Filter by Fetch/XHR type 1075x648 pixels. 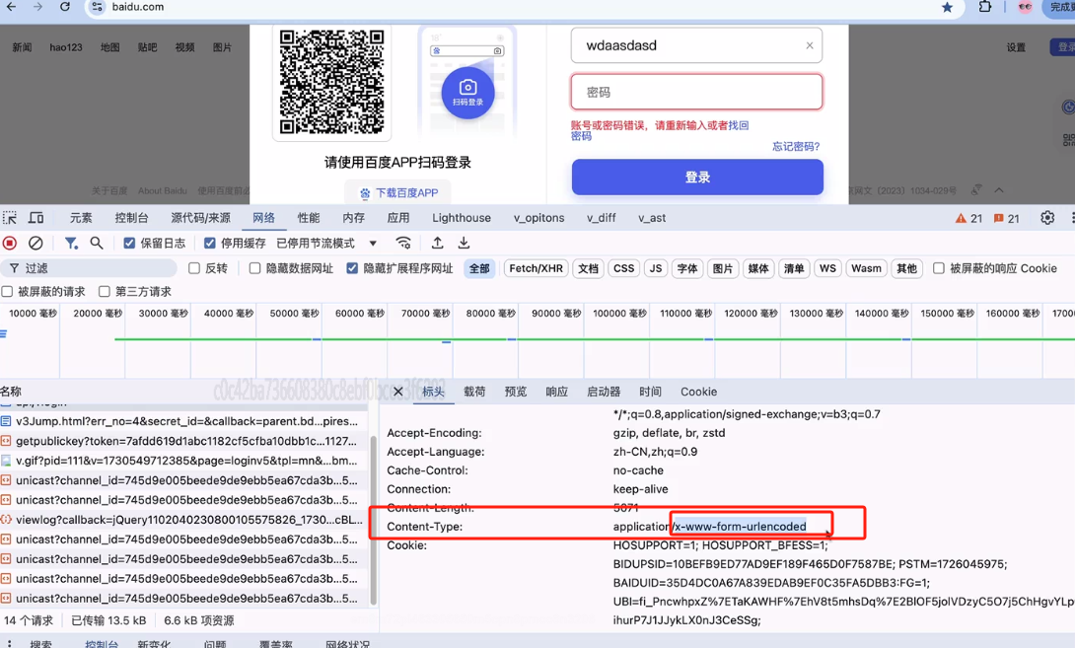[x=537, y=268]
